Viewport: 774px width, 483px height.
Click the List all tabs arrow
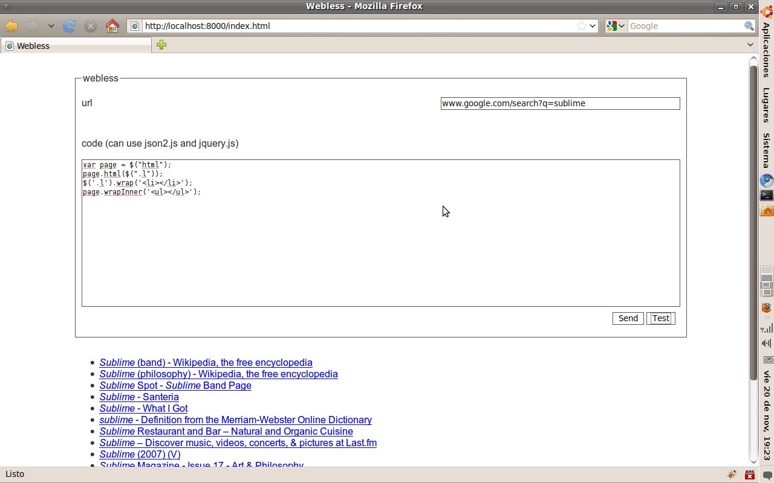tap(750, 45)
